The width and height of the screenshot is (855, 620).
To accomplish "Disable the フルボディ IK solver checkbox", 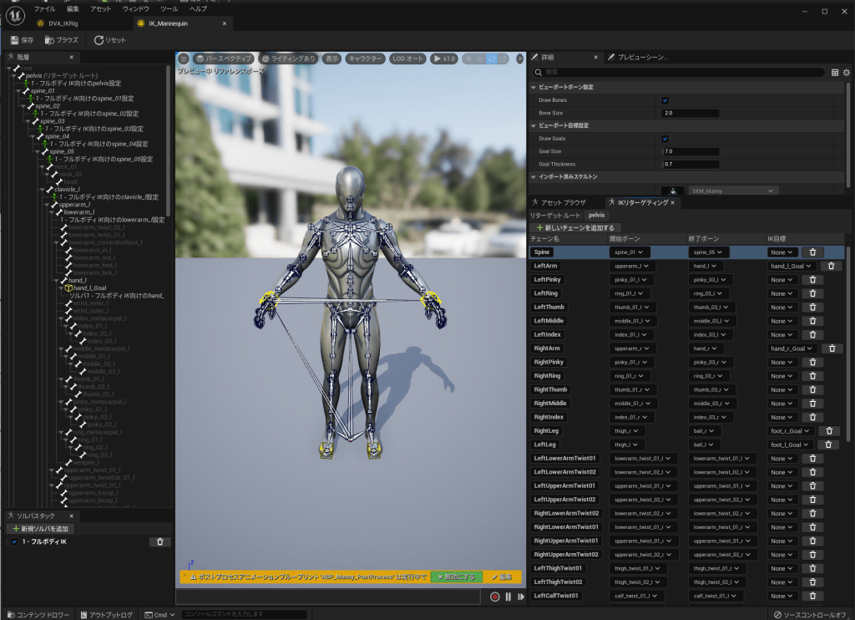I will coord(14,542).
